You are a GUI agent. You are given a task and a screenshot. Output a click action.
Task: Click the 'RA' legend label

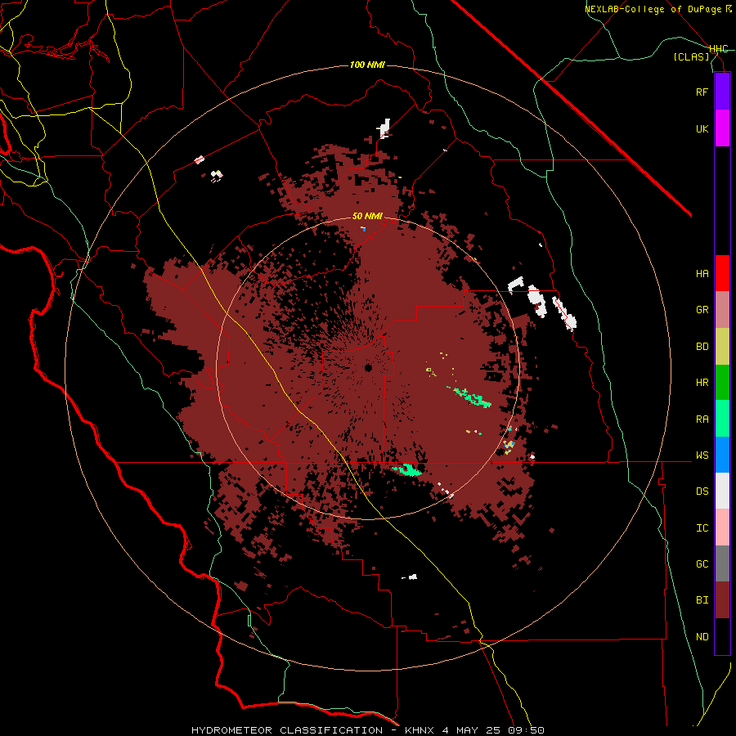click(x=702, y=420)
